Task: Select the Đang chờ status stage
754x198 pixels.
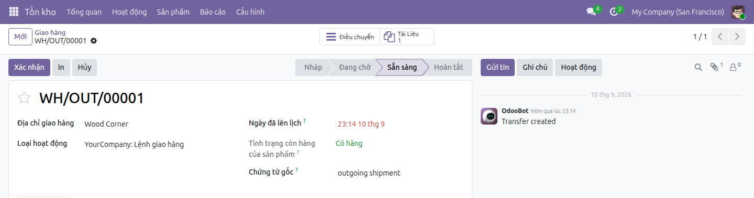Action: click(354, 67)
